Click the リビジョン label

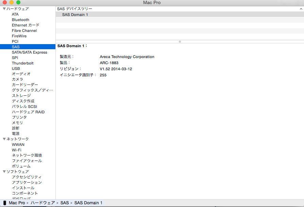[70, 69]
